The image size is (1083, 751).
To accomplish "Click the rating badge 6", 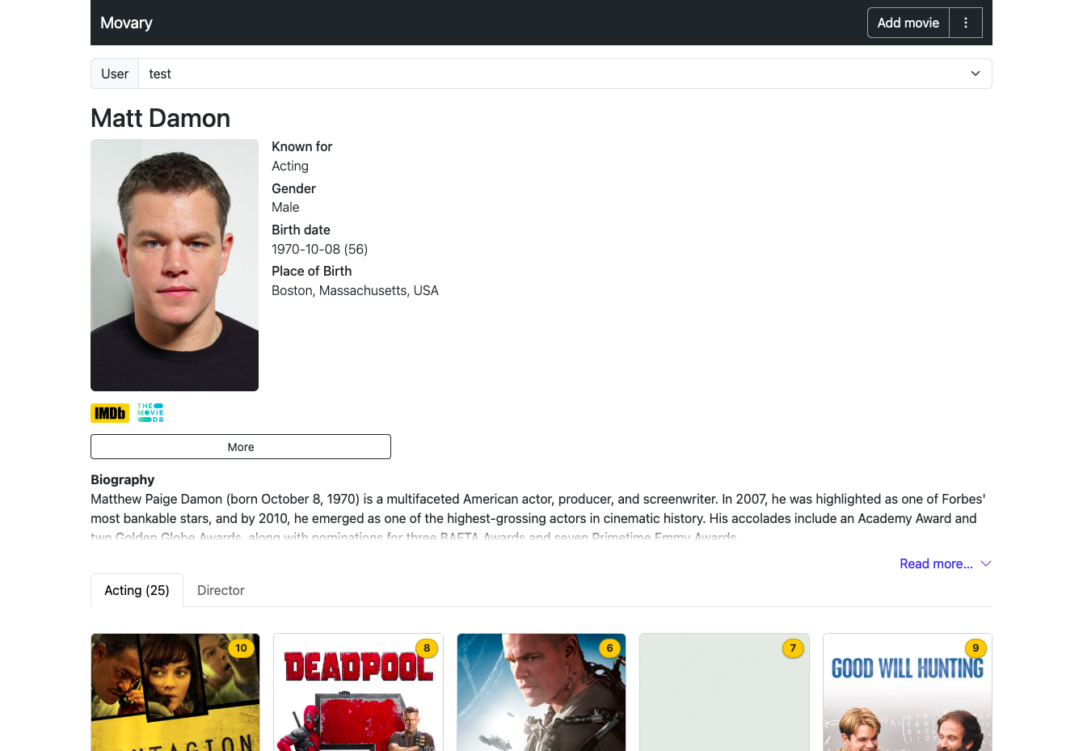I will (x=609, y=648).
